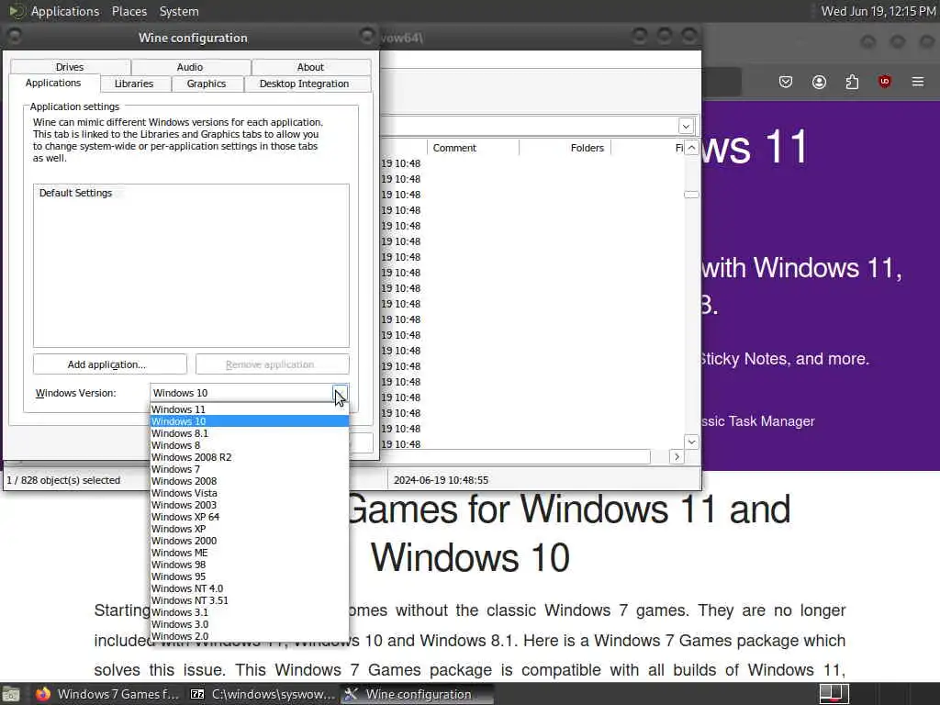Click Wine configuration taskbar button
Viewport: 940px width, 705px height.
click(x=418, y=694)
